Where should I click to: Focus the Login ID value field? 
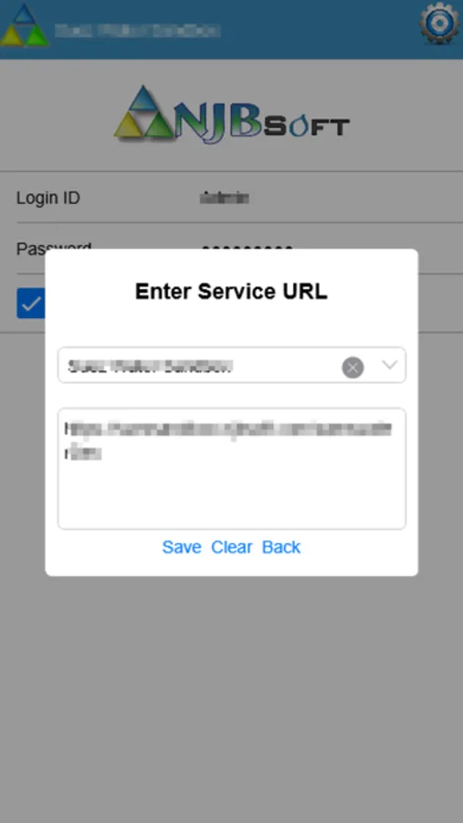click(225, 198)
